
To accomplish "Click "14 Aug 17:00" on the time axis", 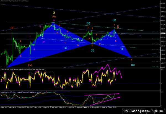I will (95, 107).
